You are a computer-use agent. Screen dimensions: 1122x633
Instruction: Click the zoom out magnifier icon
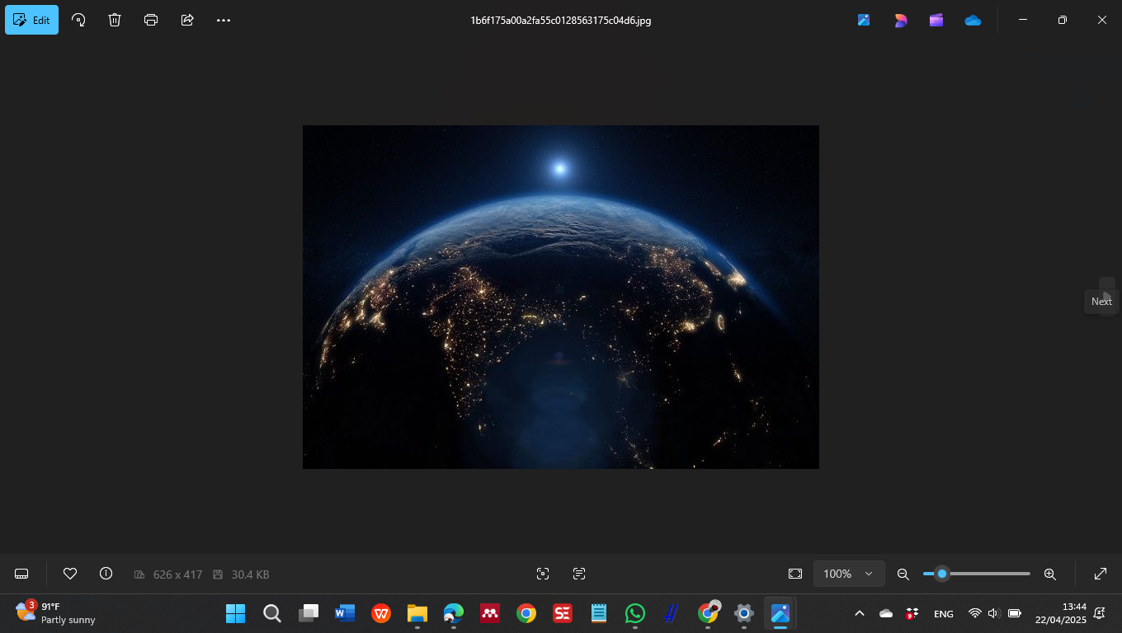903,574
